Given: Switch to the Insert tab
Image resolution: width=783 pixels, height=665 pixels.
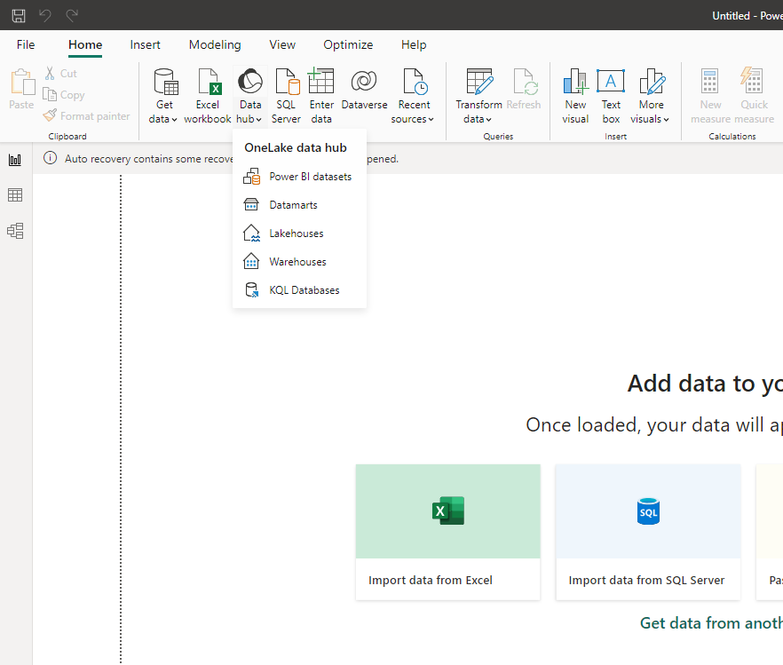Looking at the screenshot, I should pyautogui.click(x=145, y=45).
